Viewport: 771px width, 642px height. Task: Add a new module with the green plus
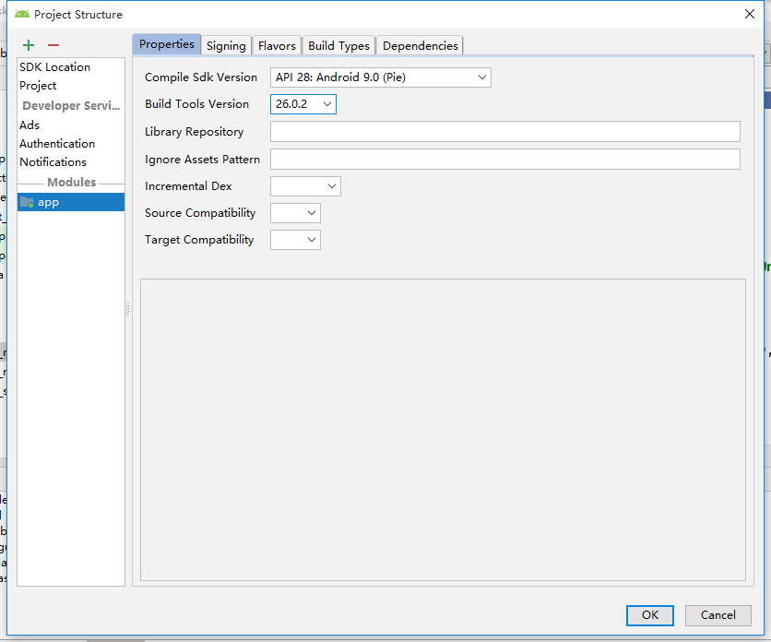[27, 44]
